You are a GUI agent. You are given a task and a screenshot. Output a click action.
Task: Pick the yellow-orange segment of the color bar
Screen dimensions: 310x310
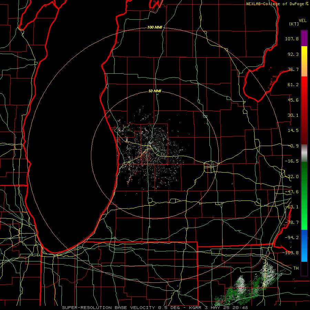point(304,61)
